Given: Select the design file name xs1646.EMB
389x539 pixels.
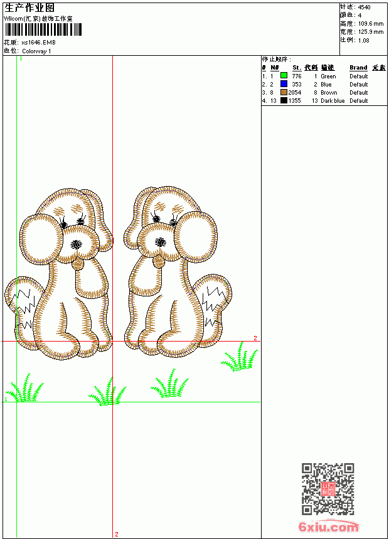Looking at the screenshot, I should [38, 43].
